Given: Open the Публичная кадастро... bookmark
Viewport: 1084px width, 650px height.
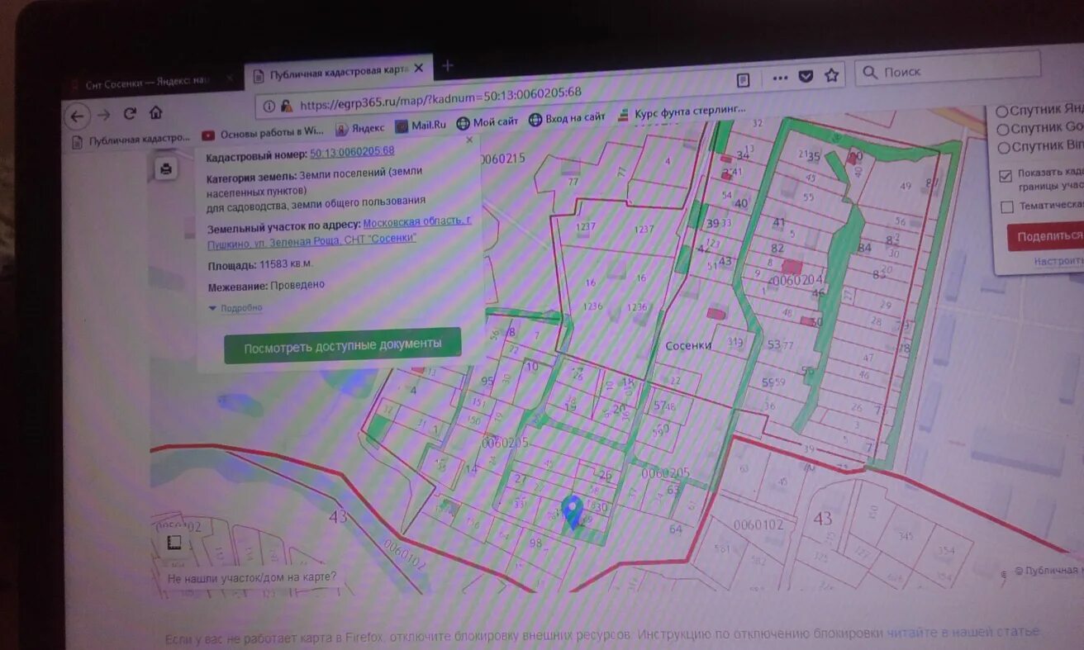Looking at the screenshot, I should pyautogui.click(x=132, y=140).
